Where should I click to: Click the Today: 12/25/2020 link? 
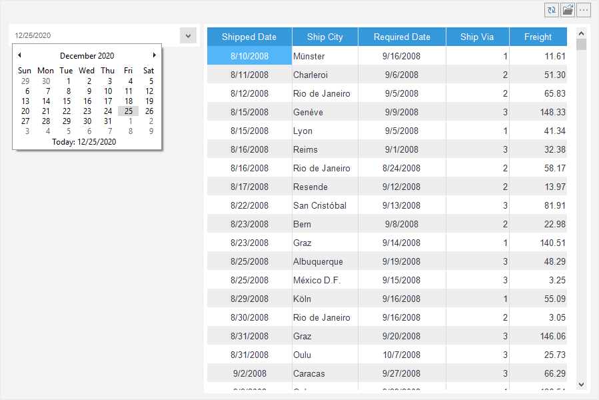pyautogui.click(x=87, y=141)
